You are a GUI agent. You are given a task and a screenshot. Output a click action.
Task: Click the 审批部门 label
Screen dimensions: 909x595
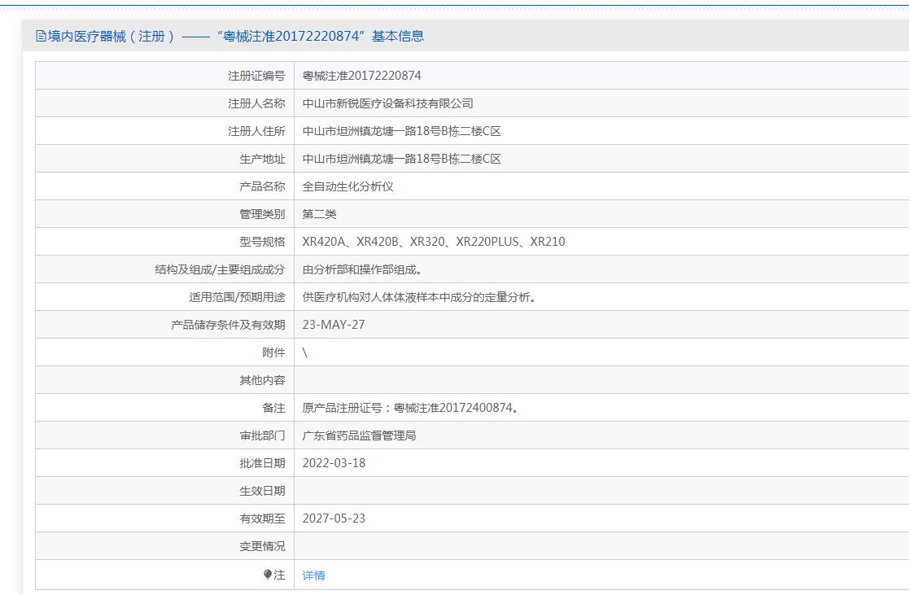coord(263,435)
